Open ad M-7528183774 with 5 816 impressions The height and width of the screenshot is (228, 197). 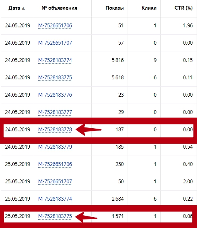click(x=55, y=60)
